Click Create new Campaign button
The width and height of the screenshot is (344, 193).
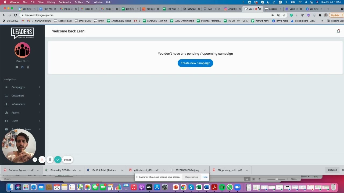195,63
